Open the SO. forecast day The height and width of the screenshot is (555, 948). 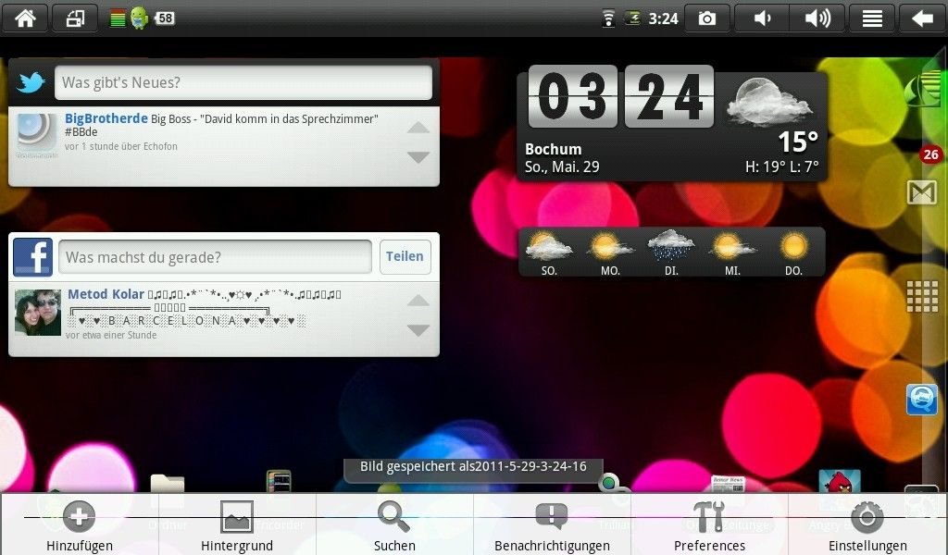pyautogui.click(x=549, y=253)
